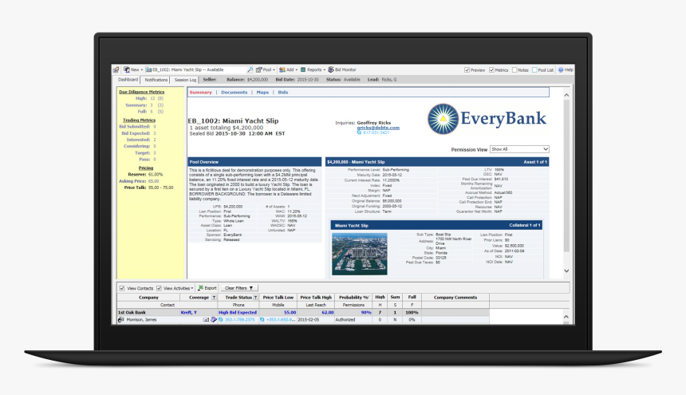This screenshot has width=686, height=395.
Task: Open the Session Log tab
Action: (185, 80)
